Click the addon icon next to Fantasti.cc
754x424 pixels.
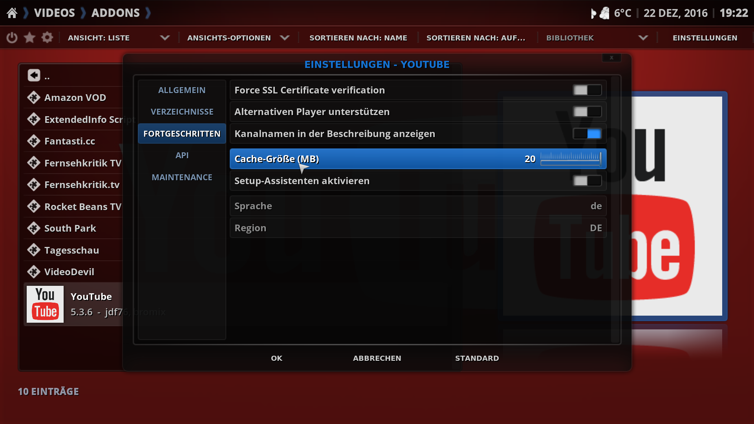34,141
